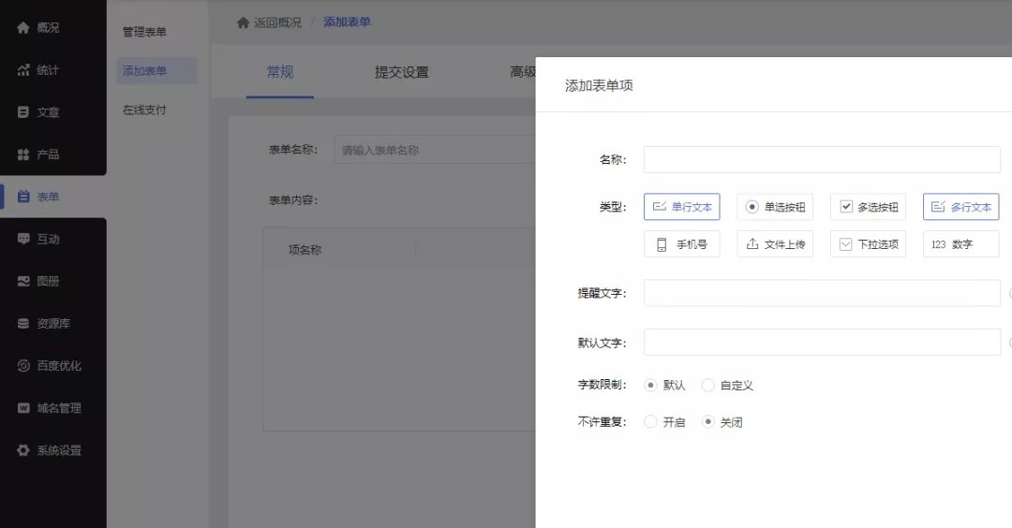Click the 百度优化 spiral icon
This screenshot has width=1012, height=528.
(23, 365)
